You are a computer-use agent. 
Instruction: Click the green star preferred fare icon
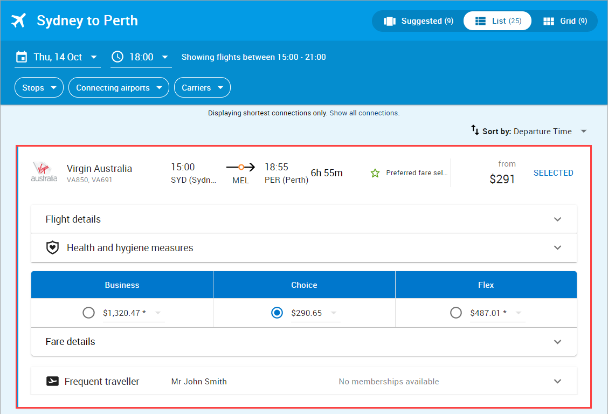point(375,173)
